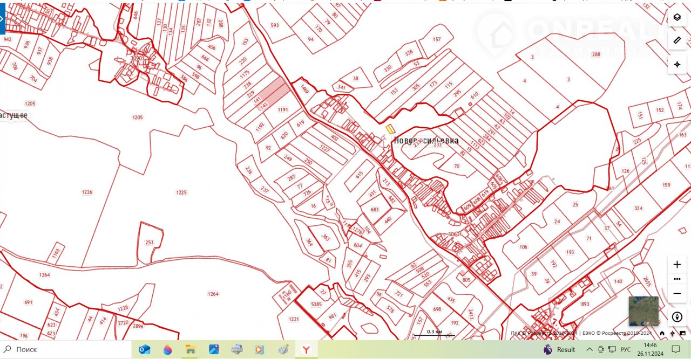
Task: Open the Result item in taskbar
Action: [x=560, y=349]
